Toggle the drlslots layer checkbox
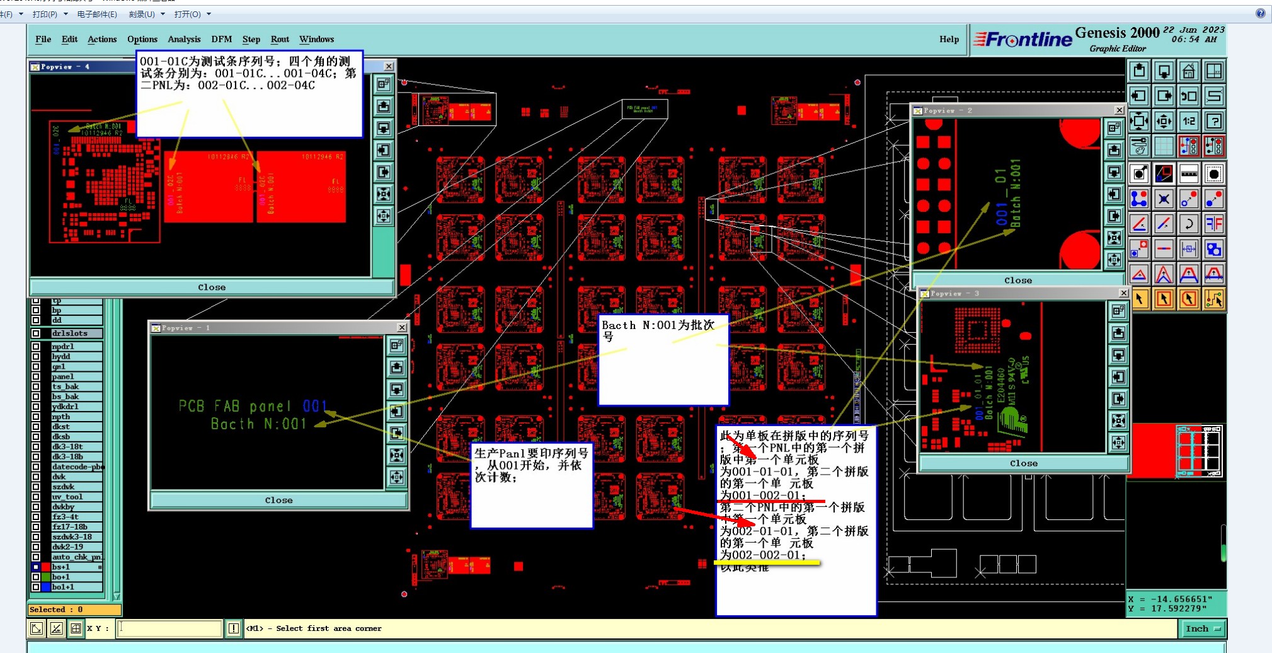This screenshot has width=1272, height=653. pos(36,333)
